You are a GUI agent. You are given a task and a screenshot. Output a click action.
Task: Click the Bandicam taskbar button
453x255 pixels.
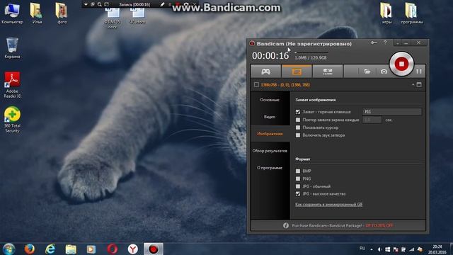tap(154, 249)
